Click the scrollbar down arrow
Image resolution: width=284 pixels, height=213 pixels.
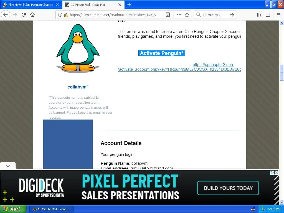(x=282, y=202)
